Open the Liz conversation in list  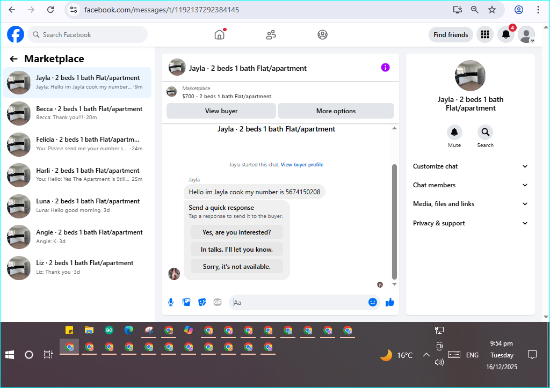click(77, 268)
